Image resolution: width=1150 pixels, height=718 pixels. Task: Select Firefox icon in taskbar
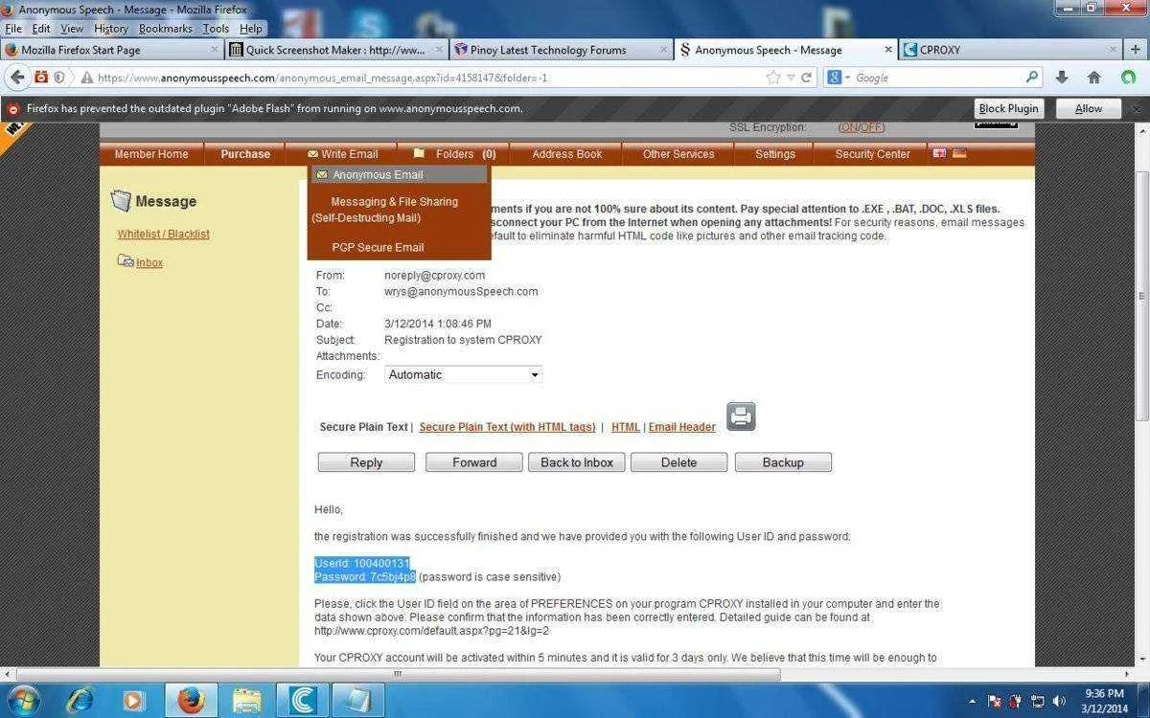[191, 701]
